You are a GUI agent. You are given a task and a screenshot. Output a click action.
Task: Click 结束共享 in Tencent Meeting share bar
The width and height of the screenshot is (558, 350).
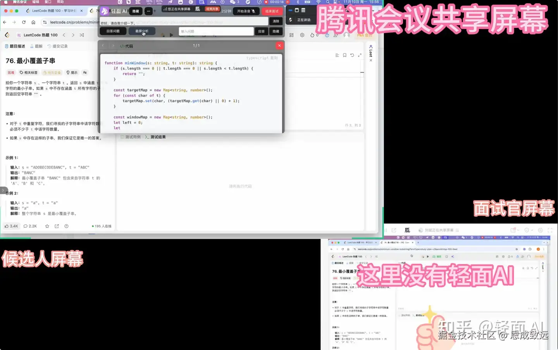[x=212, y=9]
